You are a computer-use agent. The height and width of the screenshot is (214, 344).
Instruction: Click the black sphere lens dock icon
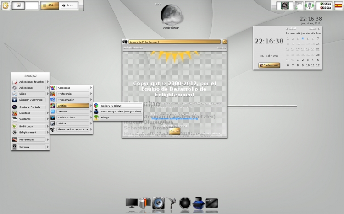tap(185, 203)
